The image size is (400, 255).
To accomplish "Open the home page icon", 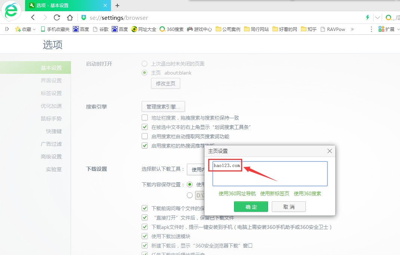I will tap(70, 18).
